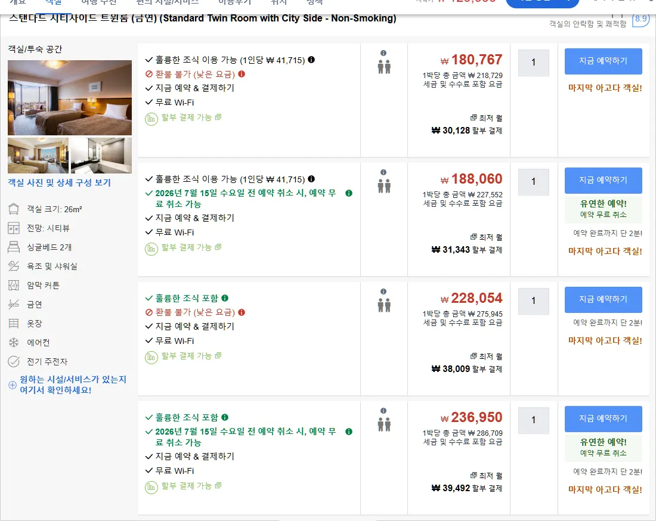Click green info icon beside first free cancellation
The width and height of the screenshot is (656, 521).
(x=348, y=193)
